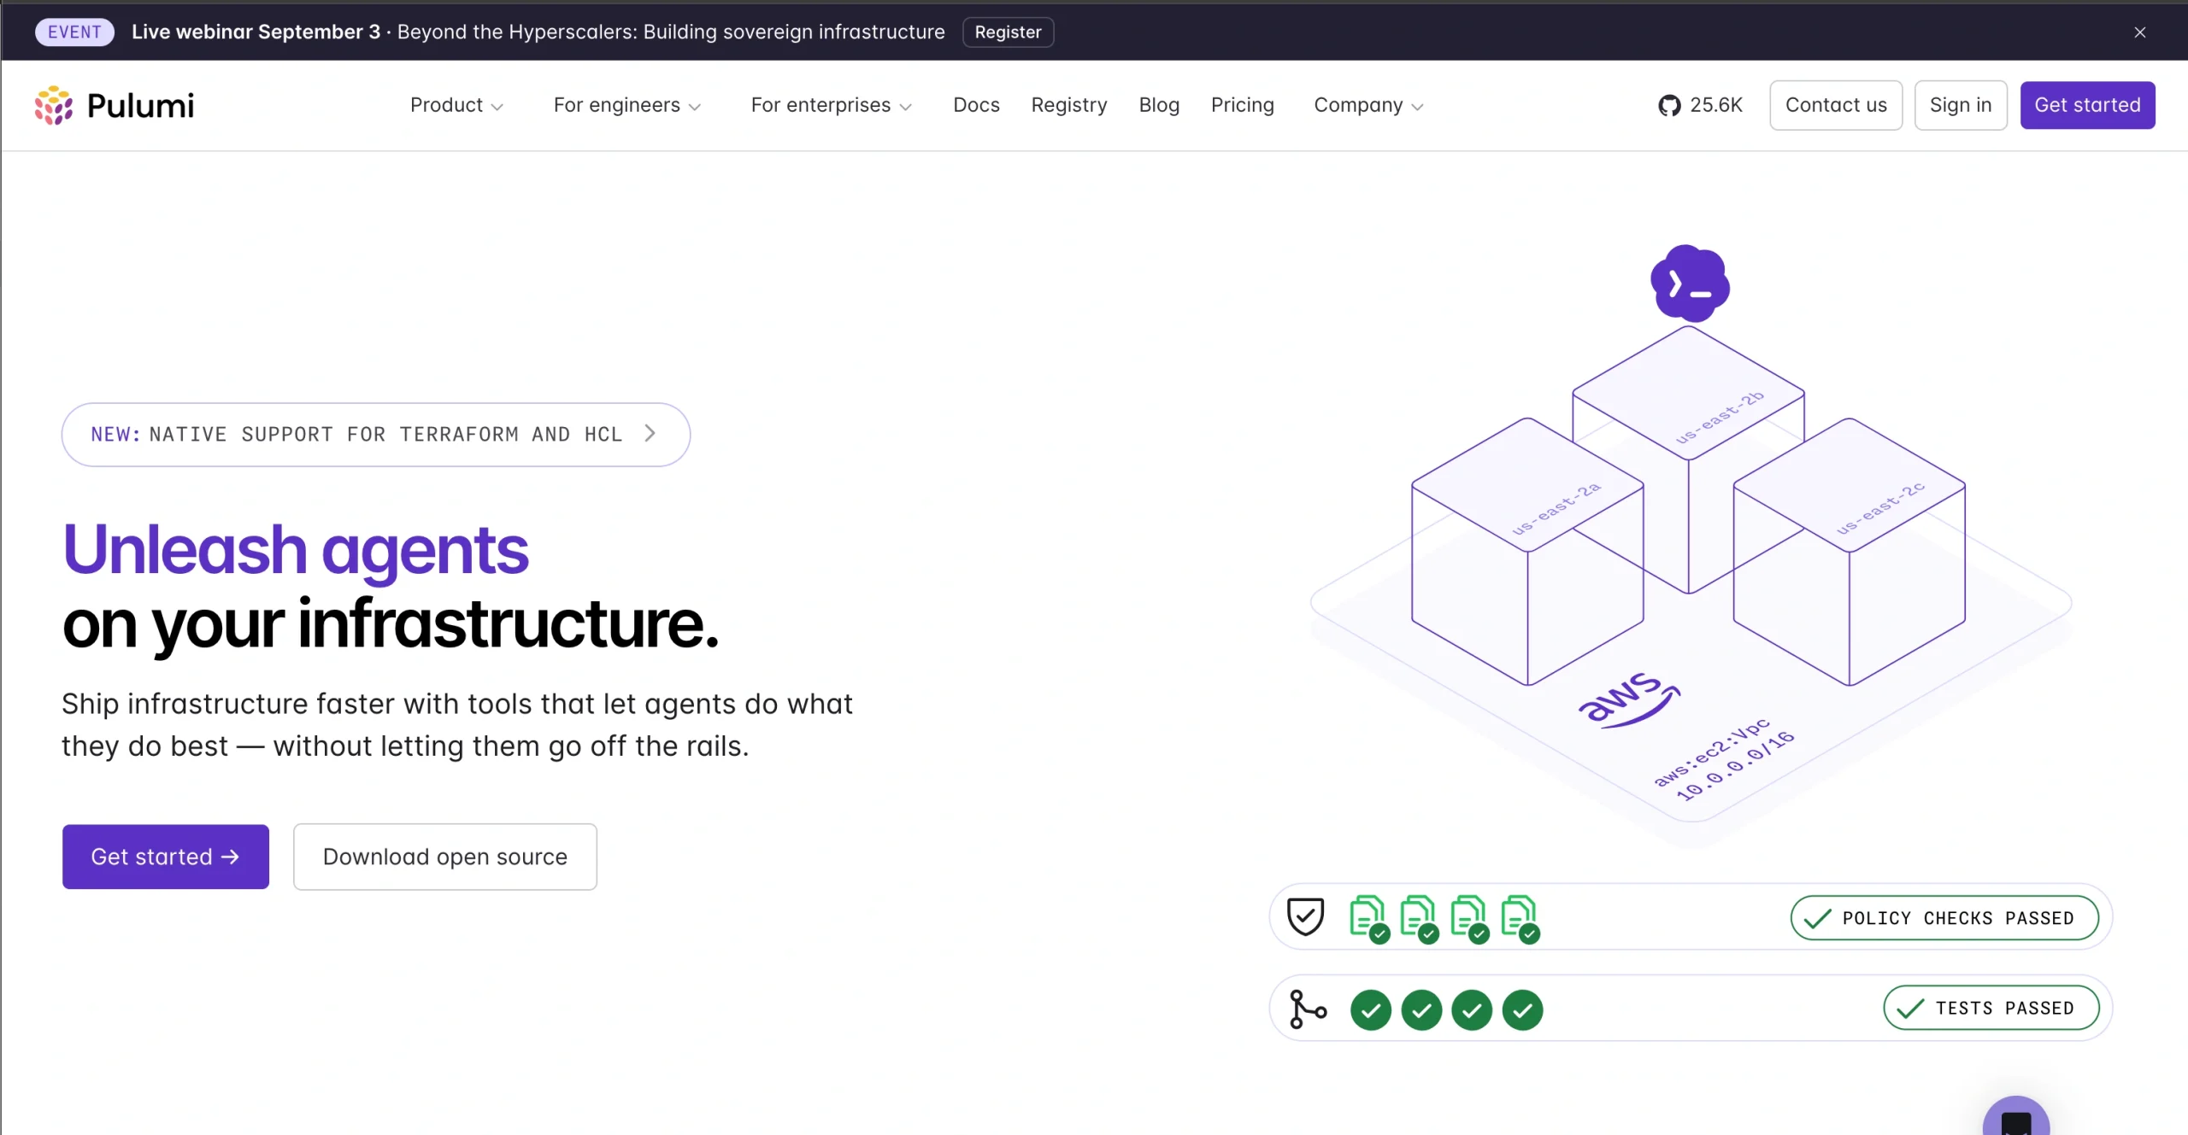Expand the Product menu chevron
2188x1135 pixels.
(x=497, y=107)
